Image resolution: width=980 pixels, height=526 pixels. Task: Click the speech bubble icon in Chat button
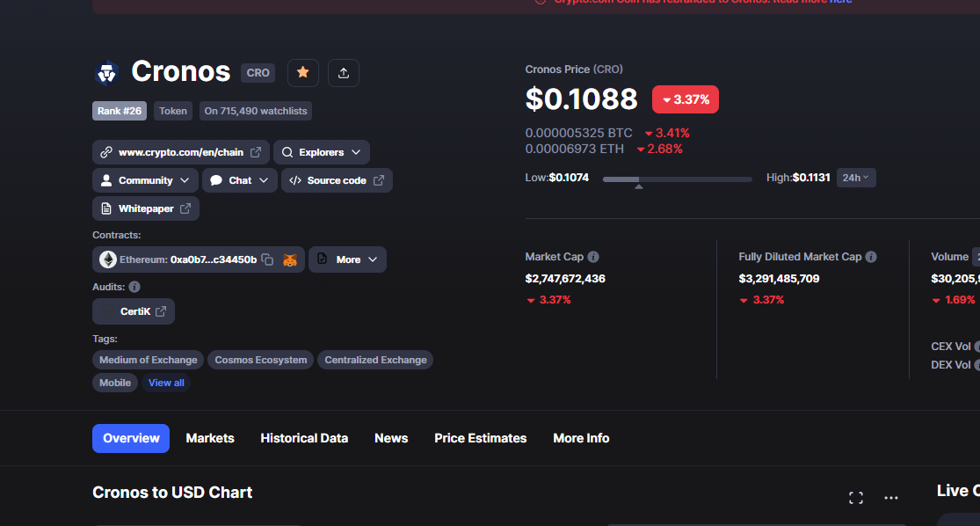click(x=216, y=180)
